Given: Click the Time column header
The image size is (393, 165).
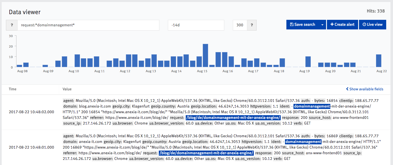Looking at the screenshot, I should 12,89.
